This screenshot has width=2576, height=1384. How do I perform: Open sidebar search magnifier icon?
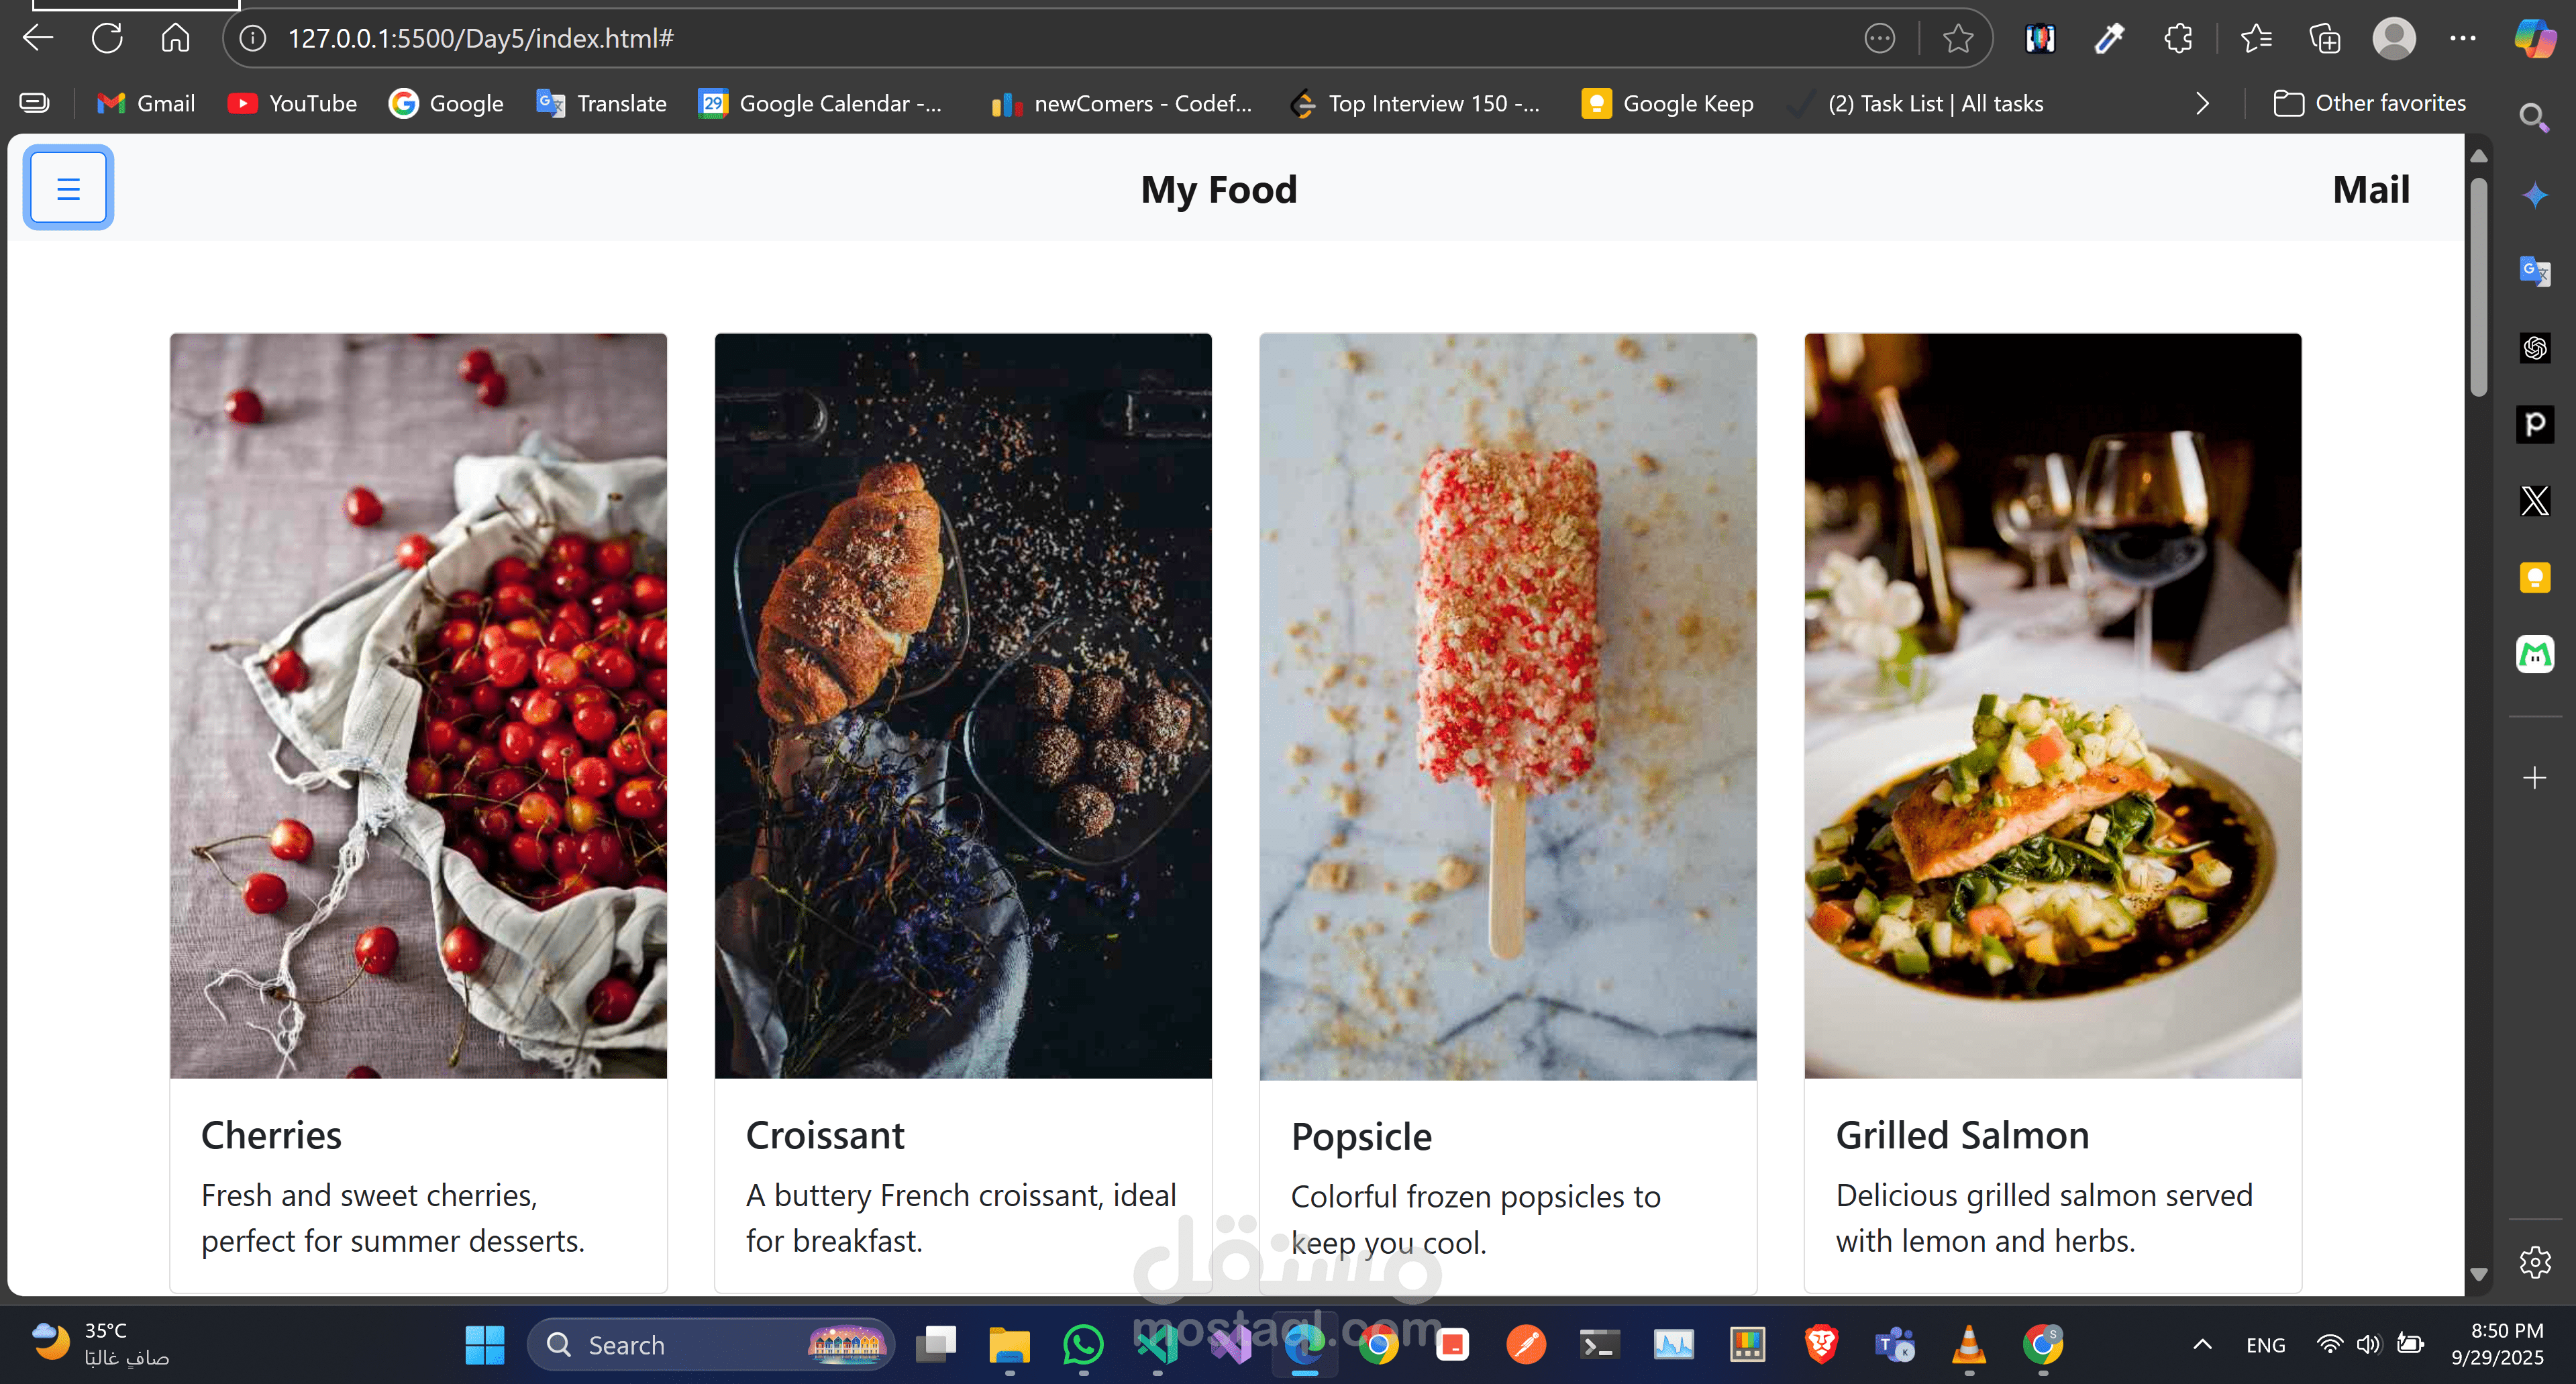(2534, 118)
